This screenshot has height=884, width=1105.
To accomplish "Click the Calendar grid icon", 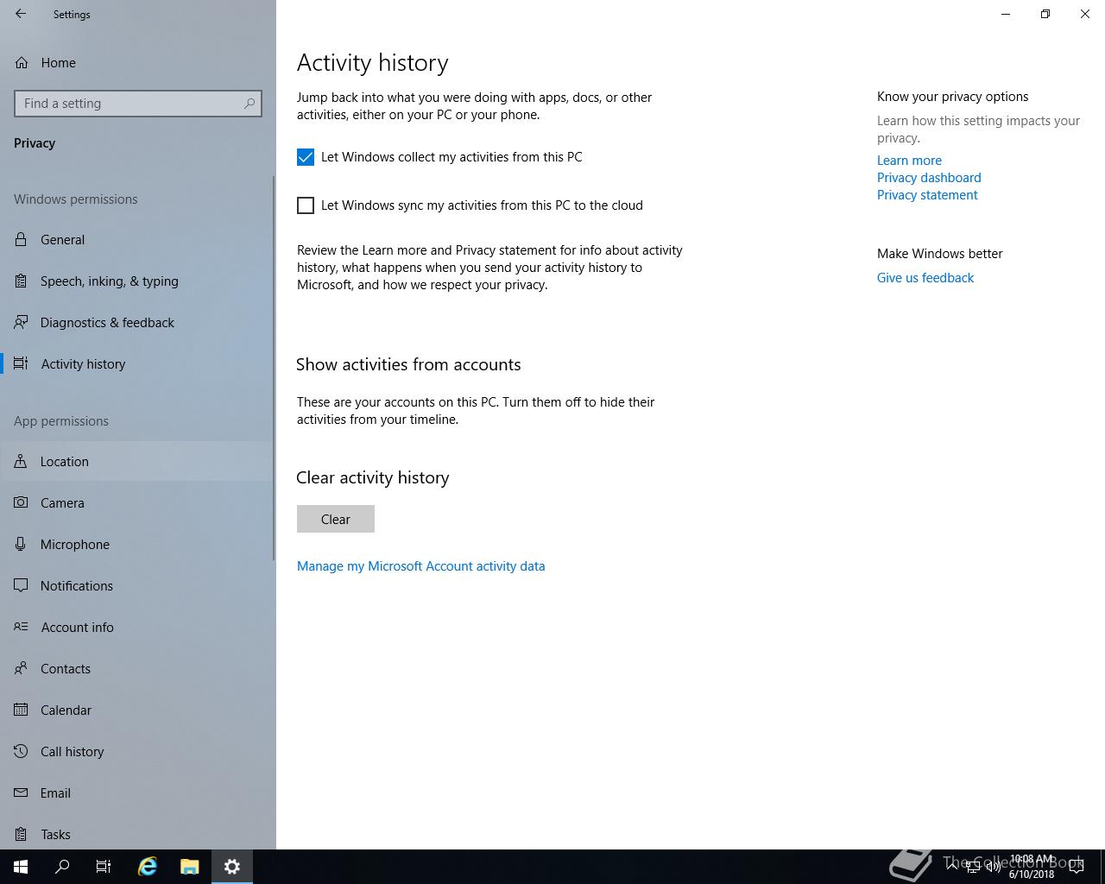I will pyautogui.click(x=22, y=710).
